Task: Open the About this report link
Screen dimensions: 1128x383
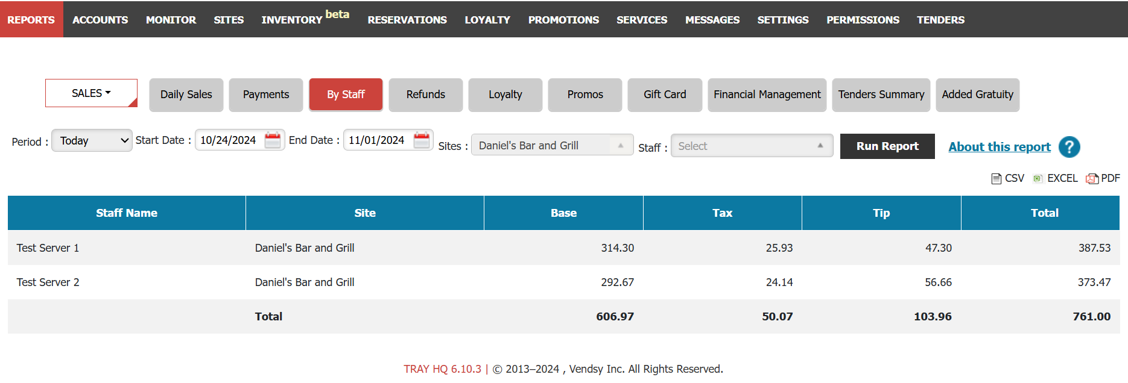Action: [999, 147]
